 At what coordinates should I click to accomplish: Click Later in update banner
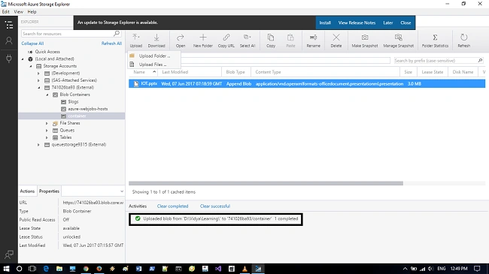[x=388, y=23]
